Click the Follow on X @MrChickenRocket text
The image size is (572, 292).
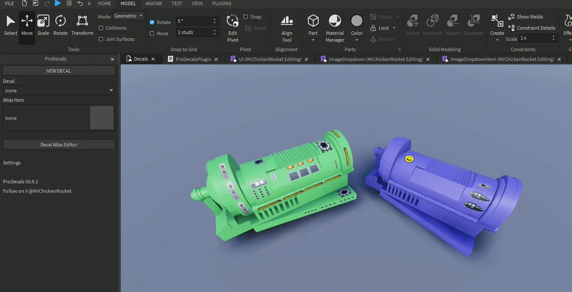(37, 191)
